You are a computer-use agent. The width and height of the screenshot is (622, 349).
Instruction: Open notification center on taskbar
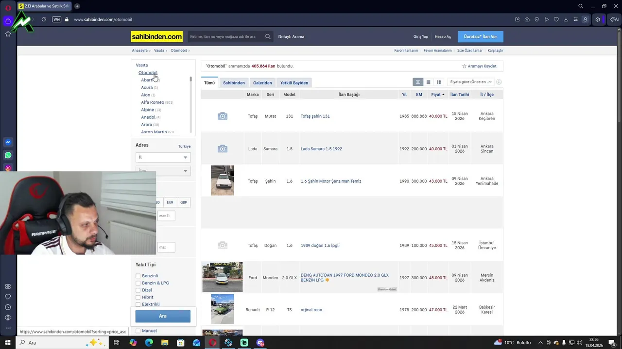pos(612,343)
